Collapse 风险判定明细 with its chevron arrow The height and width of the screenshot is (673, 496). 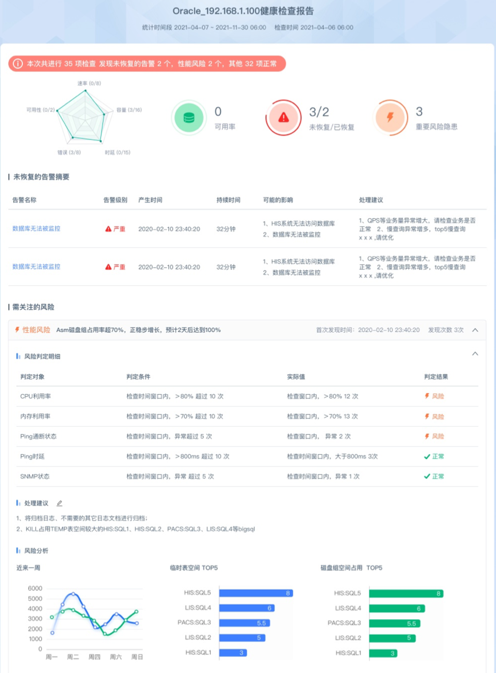pyautogui.click(x=475, y=353)
